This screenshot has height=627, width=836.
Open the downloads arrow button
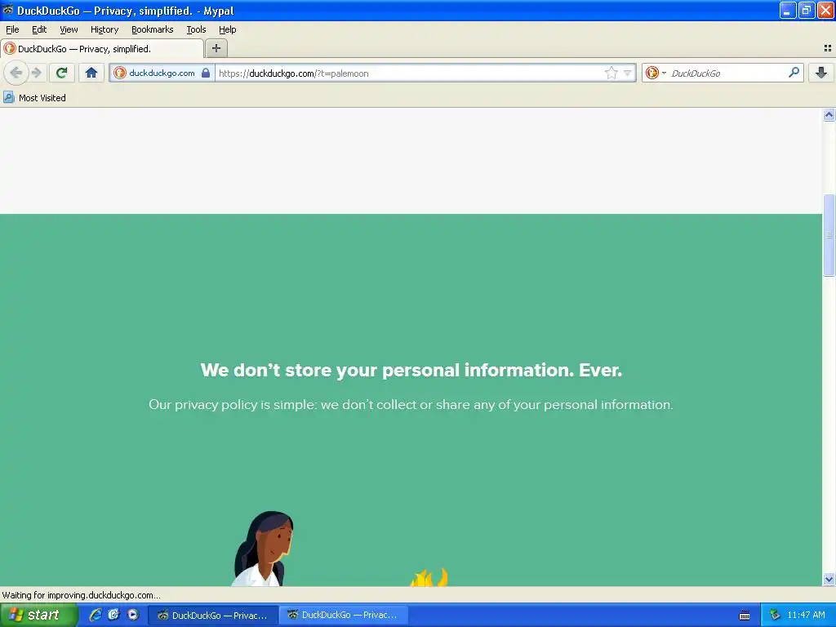(821, 73)
